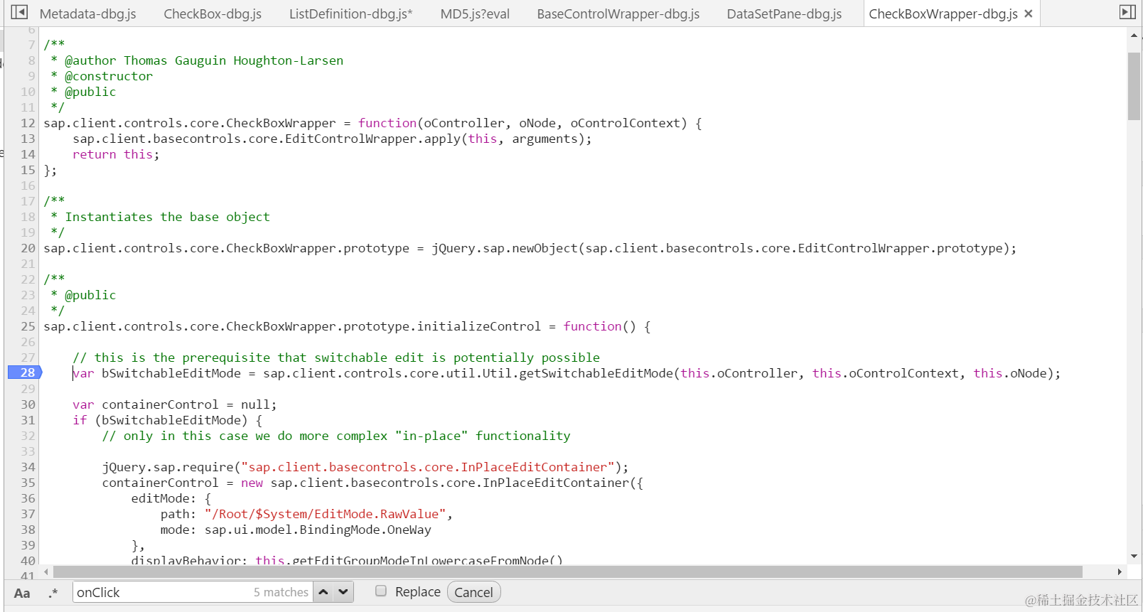Add breakpoint at line 30
The image size is (1143, 612).
[28, 404]
